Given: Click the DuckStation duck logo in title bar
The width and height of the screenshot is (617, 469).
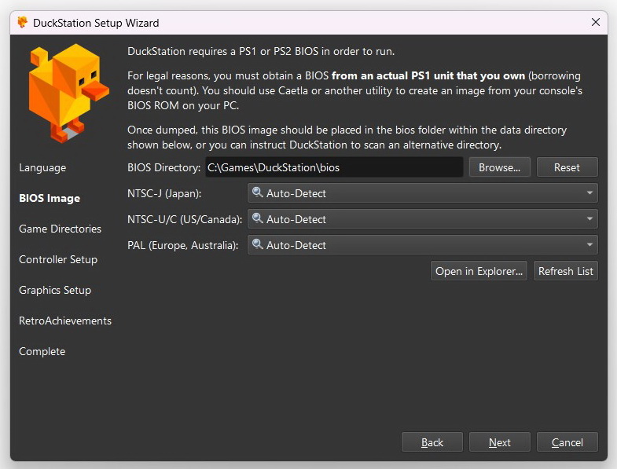Looking at the screenshot, I should tap(23, 23).
